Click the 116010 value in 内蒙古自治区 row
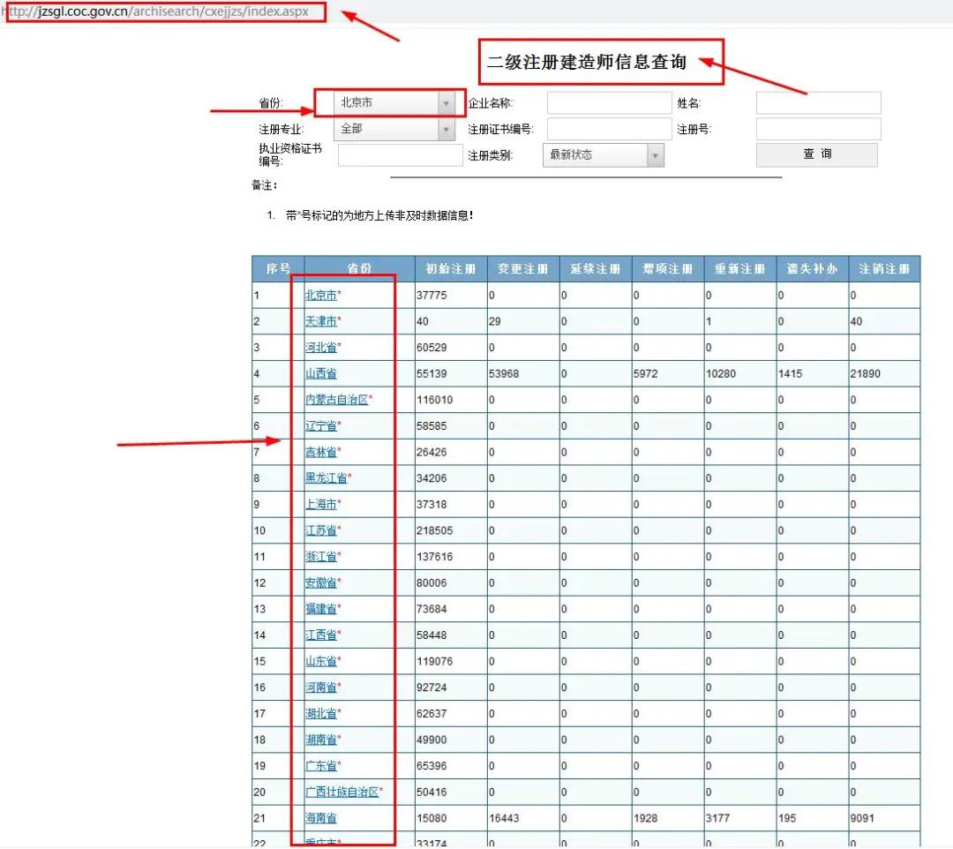This screenshot has height=849, width=953. click(434, 400)
